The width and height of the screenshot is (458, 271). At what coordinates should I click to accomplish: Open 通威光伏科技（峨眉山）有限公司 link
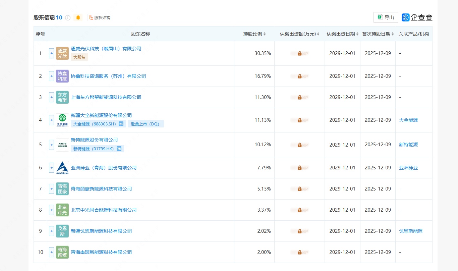point(106,49)
